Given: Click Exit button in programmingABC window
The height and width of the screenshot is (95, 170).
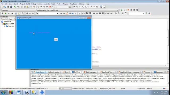Looking at the screenshot, I should [56, 40].
